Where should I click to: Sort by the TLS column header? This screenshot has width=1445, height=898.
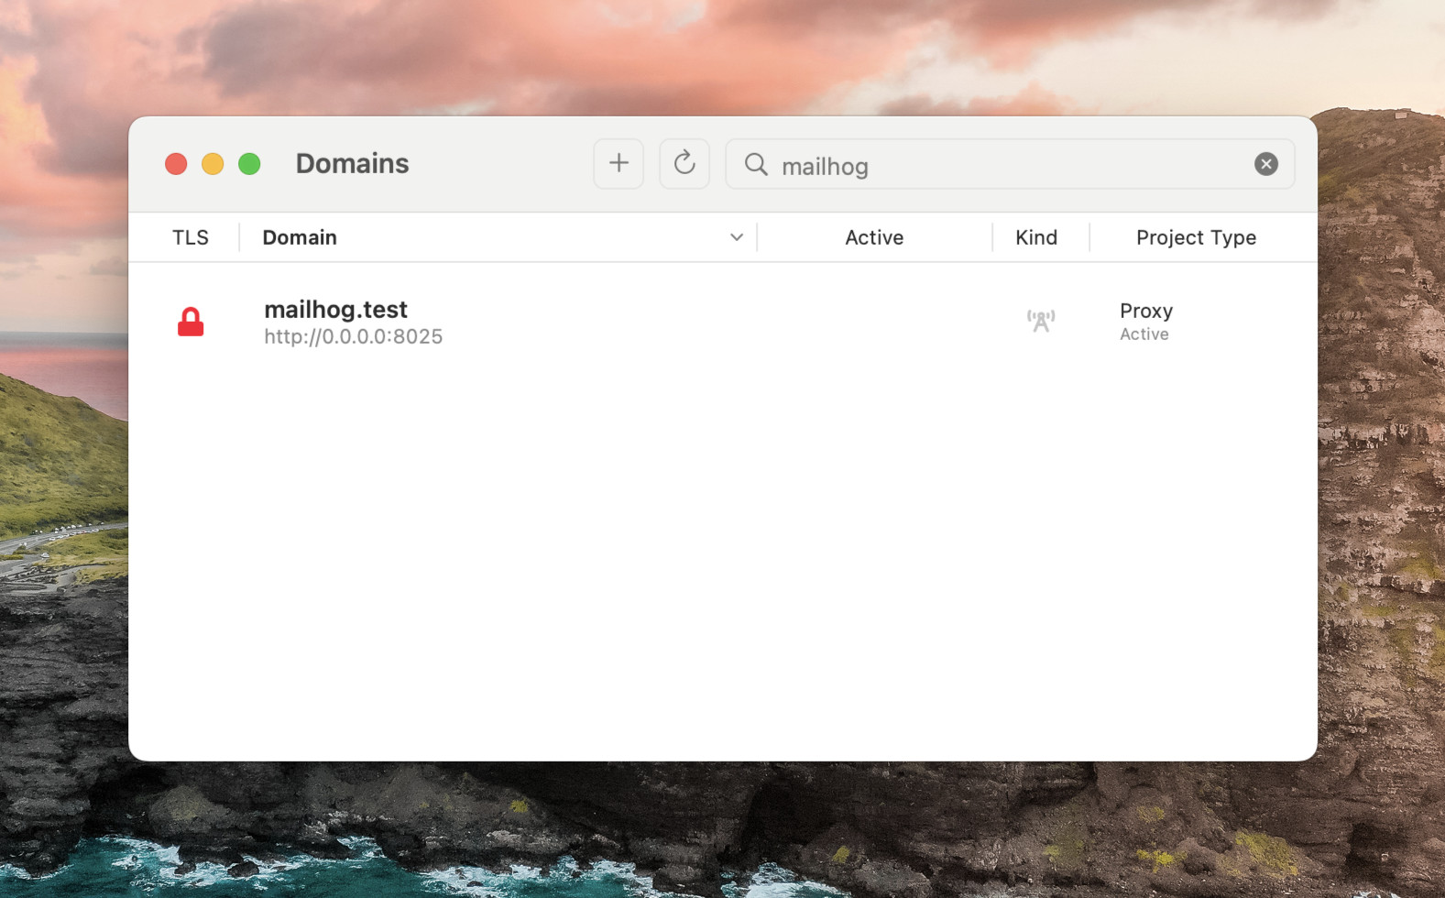191,237
